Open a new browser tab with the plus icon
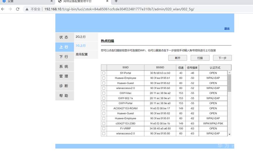Viewport: 253px width, 153px height. 116,1
